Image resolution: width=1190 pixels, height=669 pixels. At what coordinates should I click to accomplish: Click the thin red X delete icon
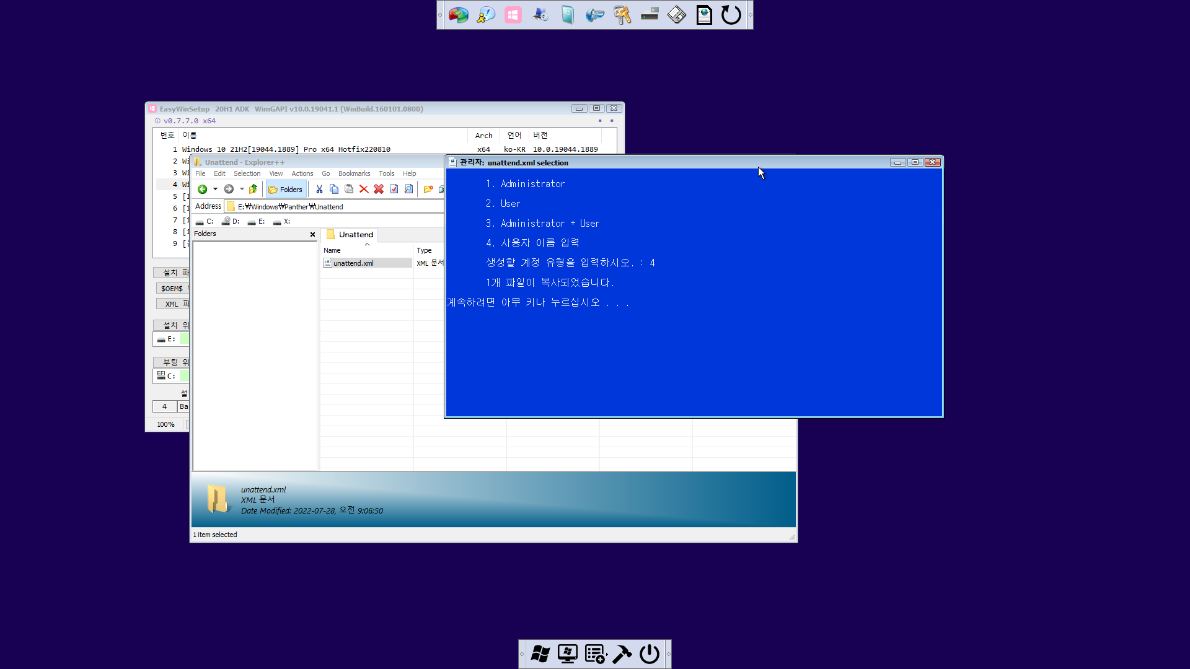[364, 190]
